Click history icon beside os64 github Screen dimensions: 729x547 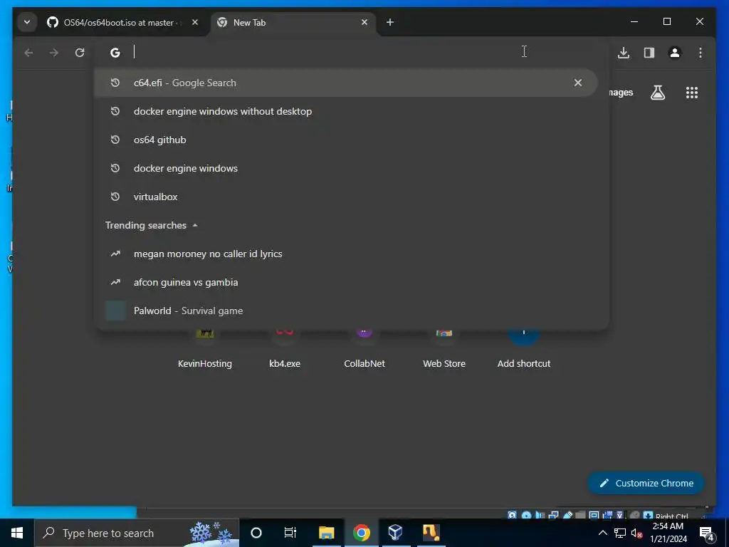115,140
